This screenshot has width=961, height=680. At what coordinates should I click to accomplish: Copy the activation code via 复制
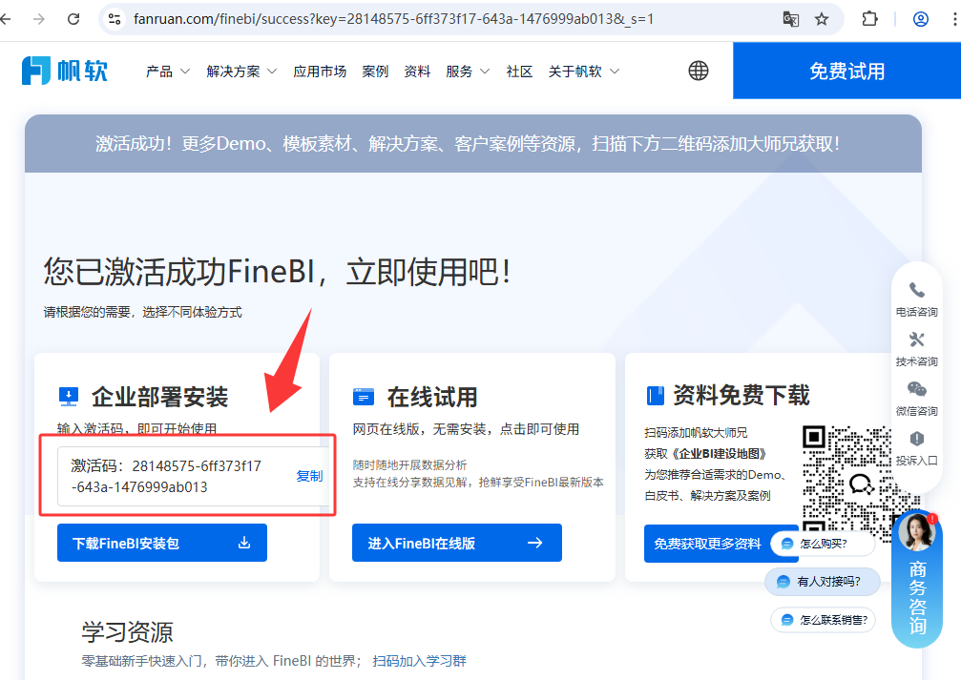click(x=309, y=476)
